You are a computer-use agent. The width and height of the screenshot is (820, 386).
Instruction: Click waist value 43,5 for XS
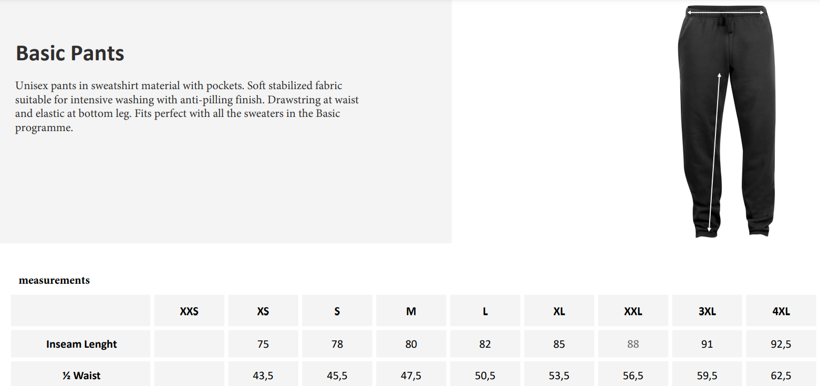(x=263, y=376)
